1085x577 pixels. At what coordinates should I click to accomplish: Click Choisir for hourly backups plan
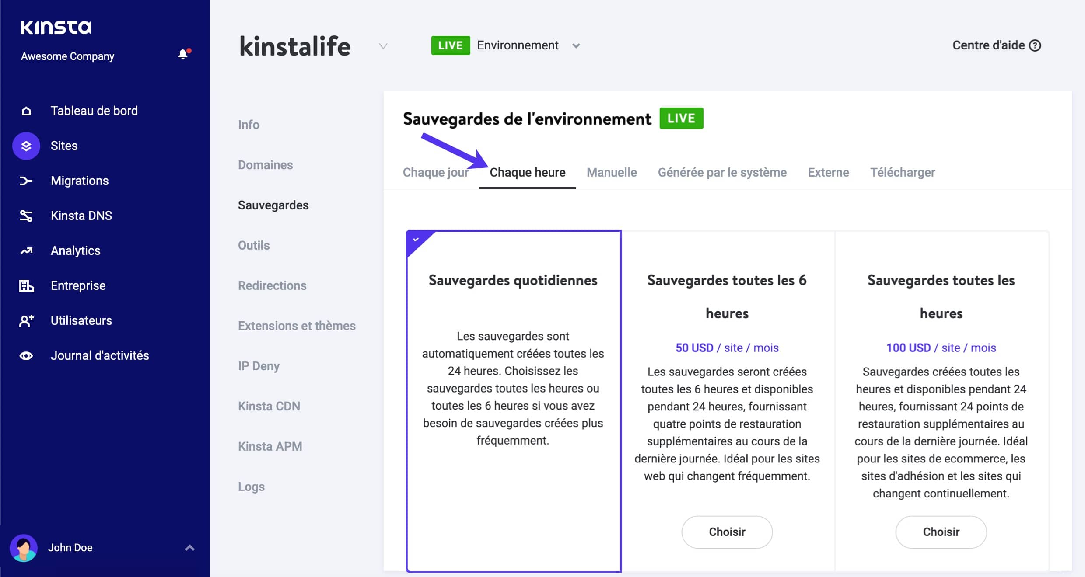click(x=941, y=532)
